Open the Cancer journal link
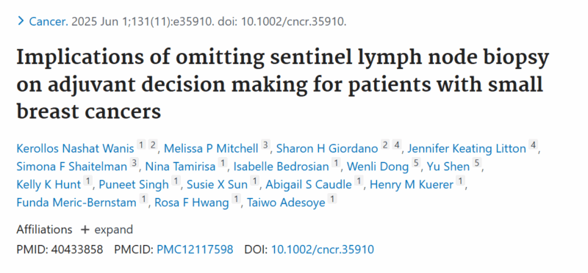Screen dimensions: 588x273 [x=49, y=22]
